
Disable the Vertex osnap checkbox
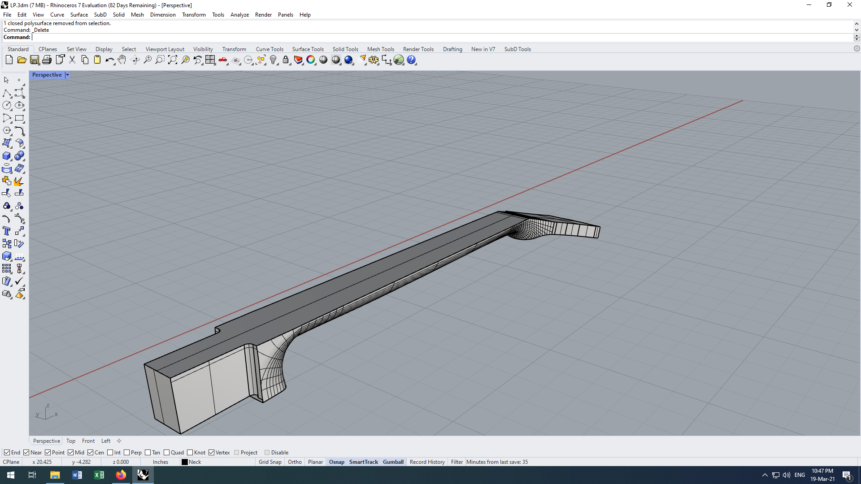pos(212,453)
